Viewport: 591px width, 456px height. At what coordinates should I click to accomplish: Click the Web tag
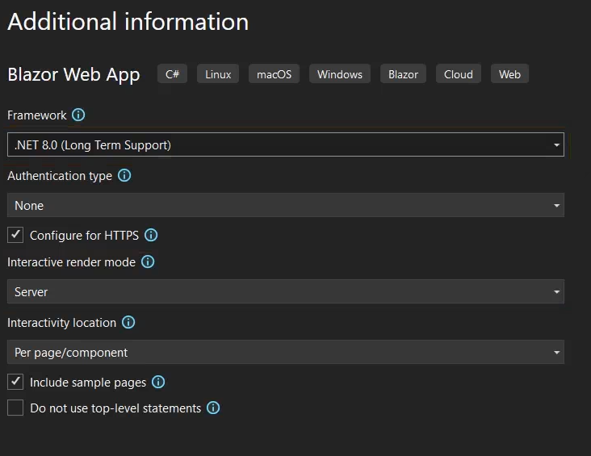509,74
